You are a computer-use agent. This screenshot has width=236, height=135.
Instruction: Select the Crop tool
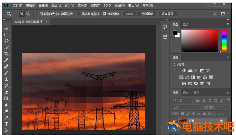[x=6, y=54]
